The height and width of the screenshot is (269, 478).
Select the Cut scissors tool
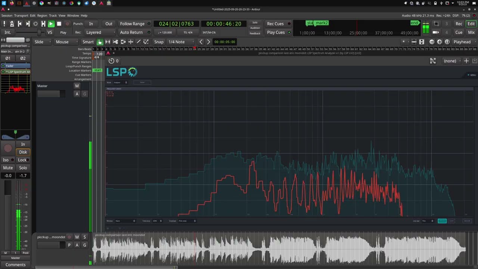point(115,42)
